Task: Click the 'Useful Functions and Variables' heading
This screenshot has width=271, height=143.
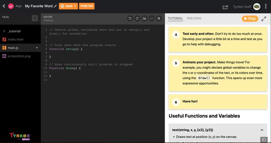Action: pos(204,116)
